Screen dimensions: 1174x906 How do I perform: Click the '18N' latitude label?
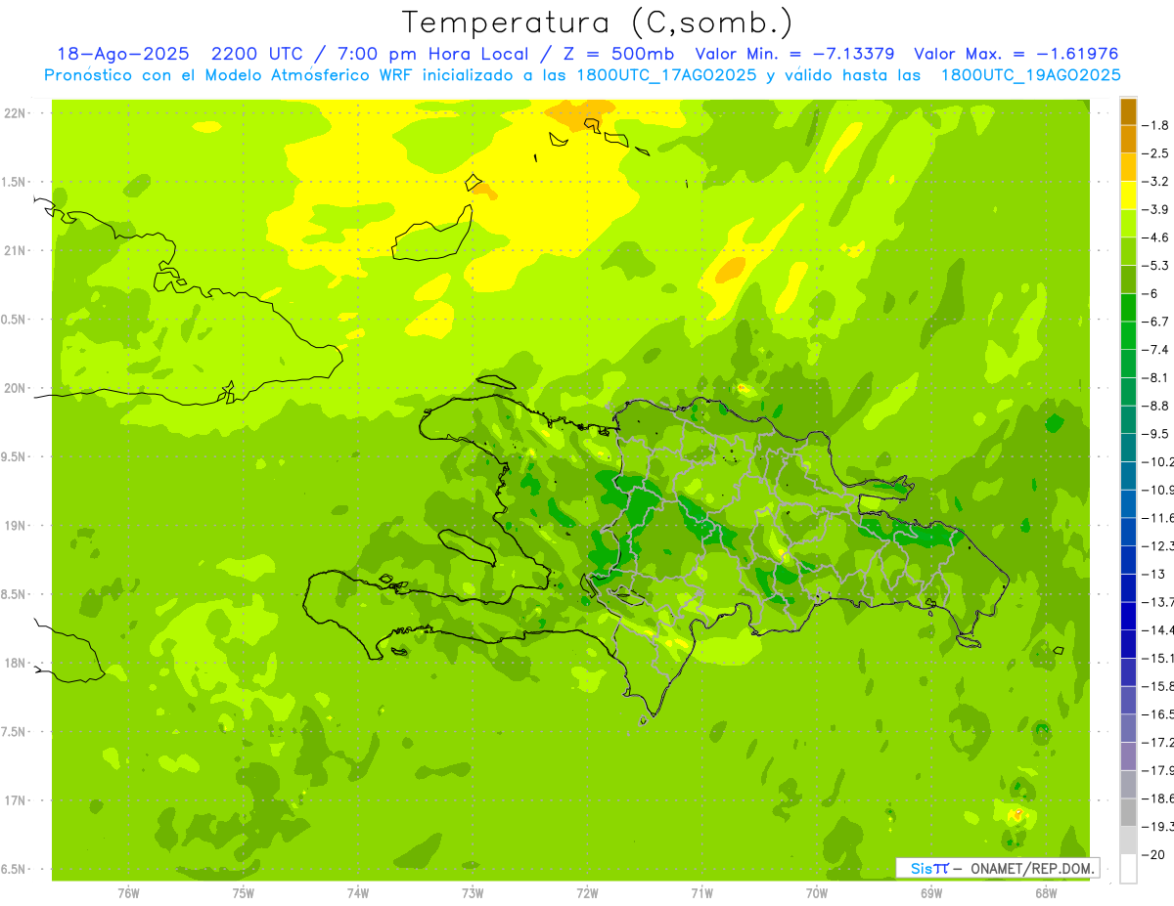17,663
